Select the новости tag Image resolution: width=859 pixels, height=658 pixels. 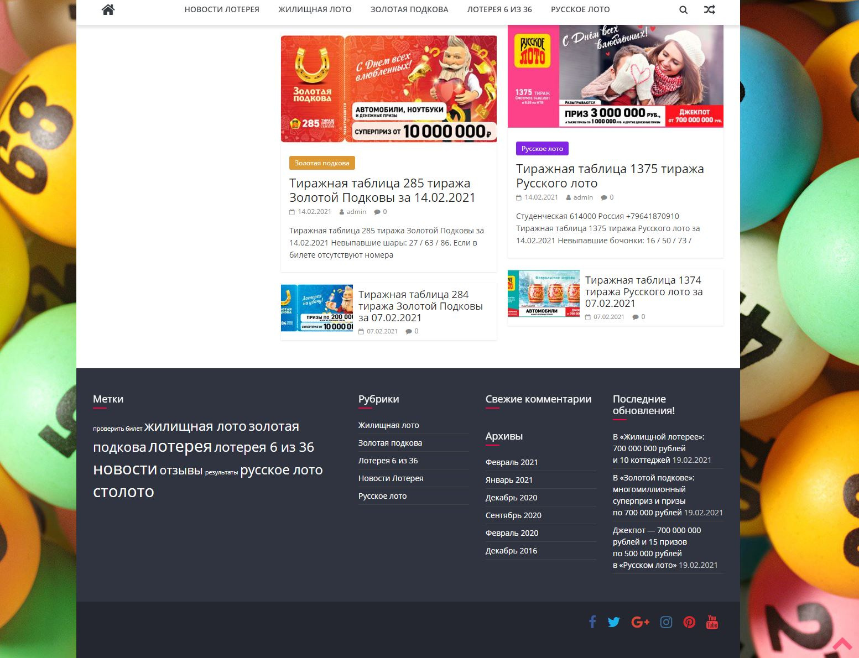[125, 469]
